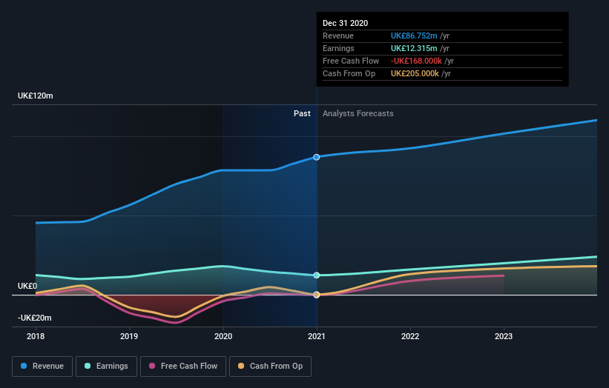The image size is (609, 388).
Task: Click the Revenue row label in tooltip
Action: (338, 36)
